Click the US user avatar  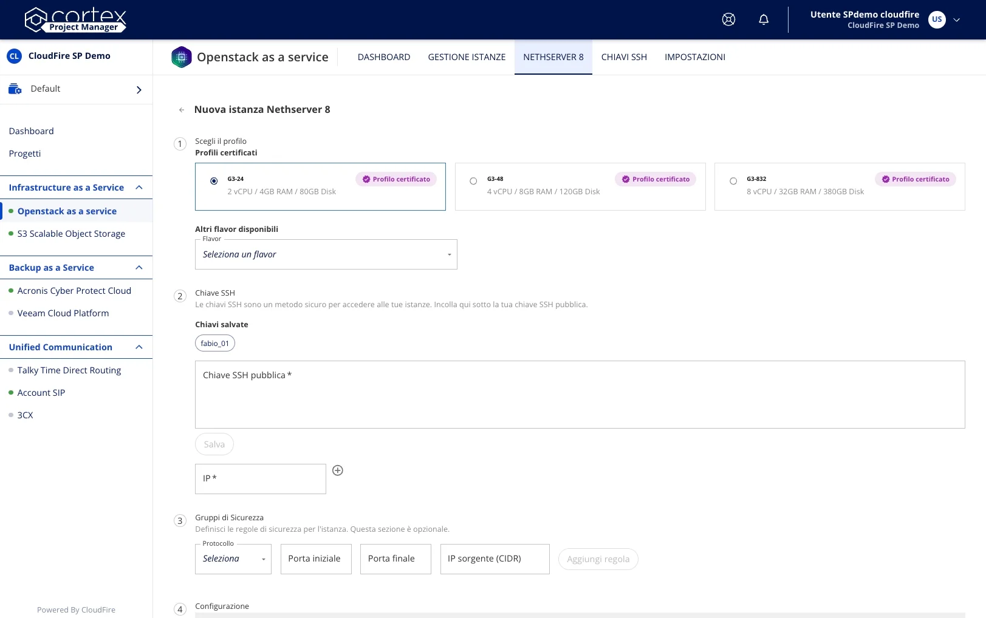(x=936, y=19)
